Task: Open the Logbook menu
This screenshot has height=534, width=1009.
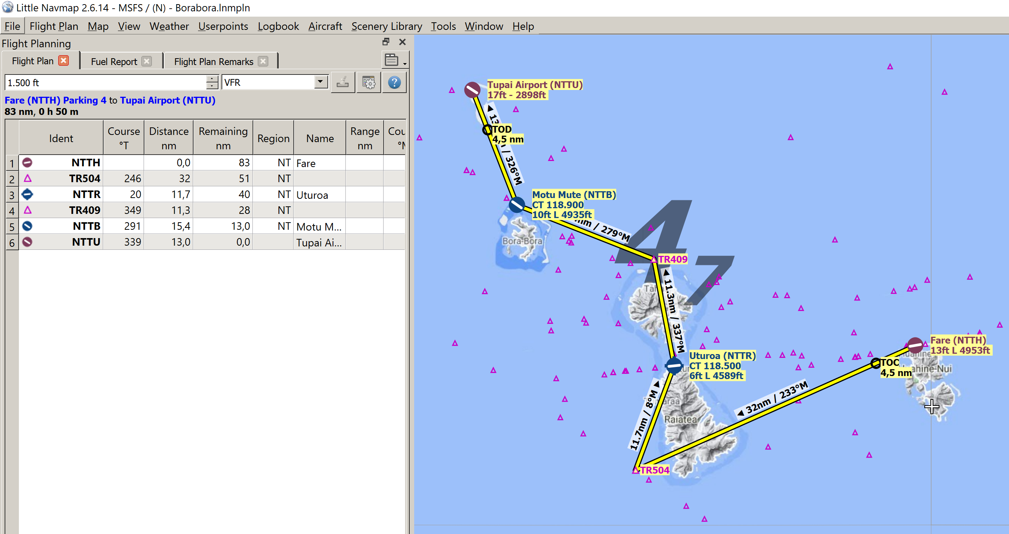Action: click(x=278, y=26)
